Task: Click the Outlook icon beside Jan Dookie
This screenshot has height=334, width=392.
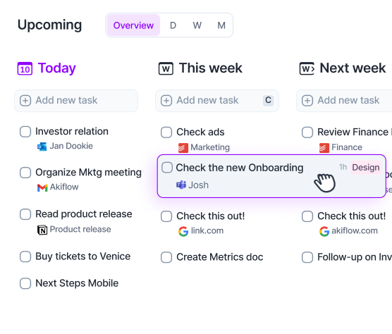Action: pyautogui.click(x=42, y=147)
